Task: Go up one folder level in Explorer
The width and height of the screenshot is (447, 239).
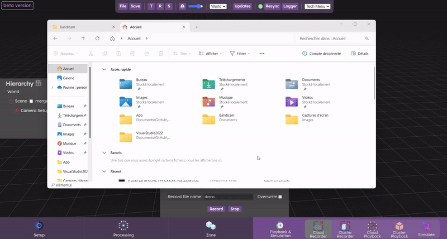Action: tap(83, 39)
